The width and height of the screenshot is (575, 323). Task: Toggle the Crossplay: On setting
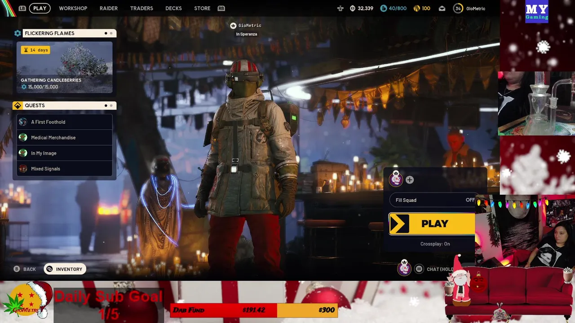435,244
